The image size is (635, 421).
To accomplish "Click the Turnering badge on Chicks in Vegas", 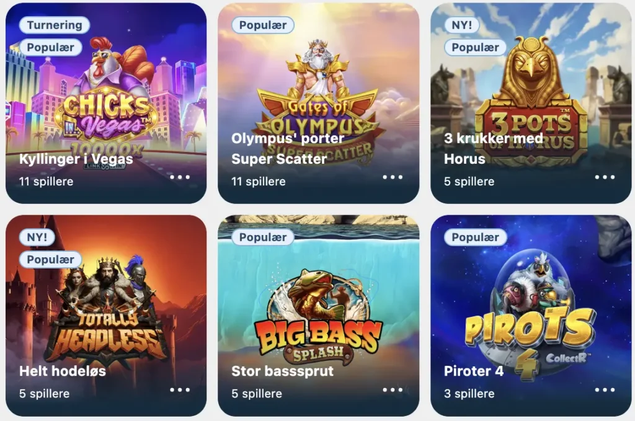I will coord(55,25).
